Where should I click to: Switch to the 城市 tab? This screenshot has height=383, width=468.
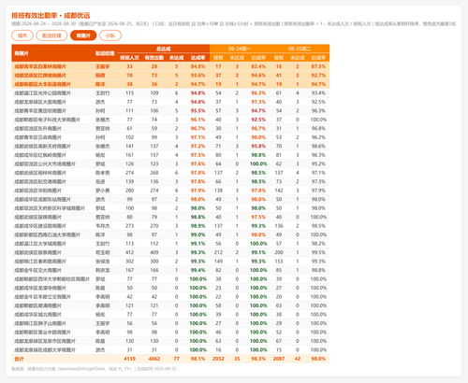pyautogui.click(x=22, y=35)
